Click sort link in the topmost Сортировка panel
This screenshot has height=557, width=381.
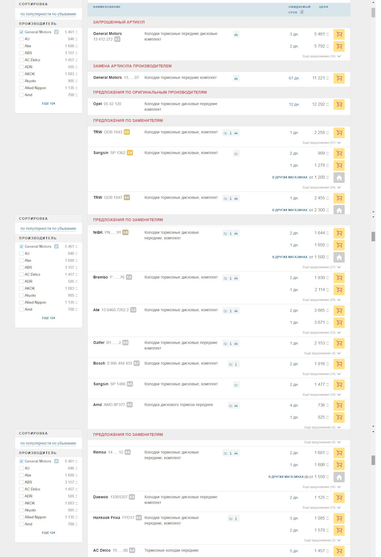click(48, 14)
